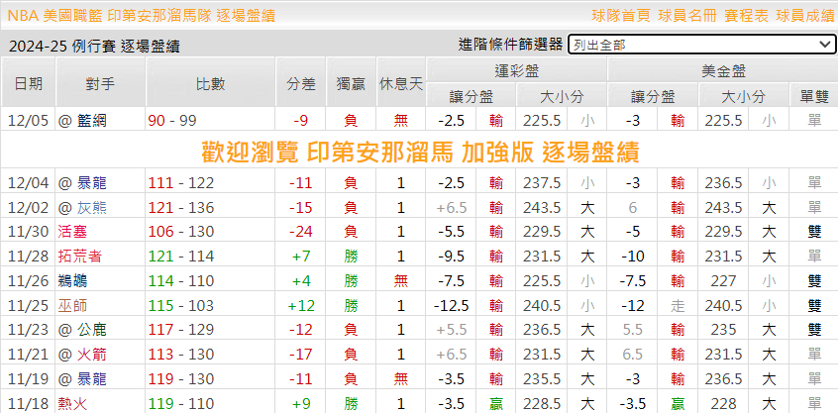Open the 暴龍 team link in the 12/04 row
Screen dimensions: 838x413
click(x=91, y=183)
